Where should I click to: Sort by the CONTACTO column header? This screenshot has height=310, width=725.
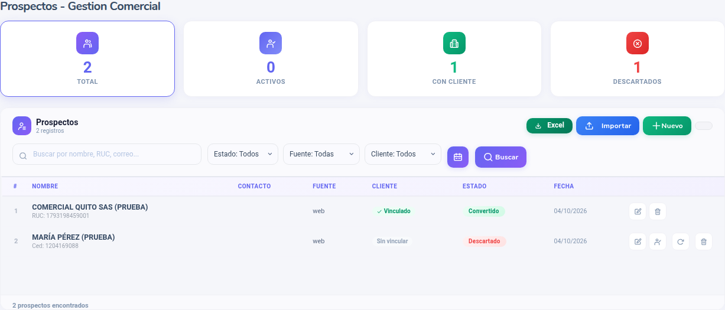point(254,187)
